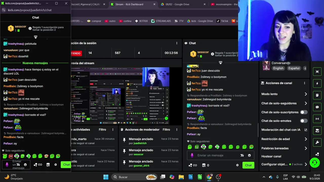The height and width of the screenshot is (182, 324).
Task: Open emoji picker in dashboard chat input
Action: [249, 155]
